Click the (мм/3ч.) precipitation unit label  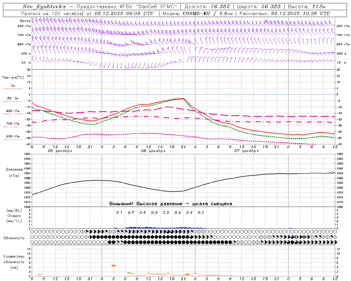(x=14, y=210)
